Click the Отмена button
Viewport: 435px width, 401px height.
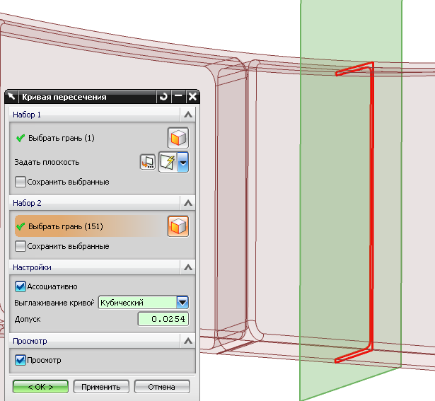coord(162,387)
